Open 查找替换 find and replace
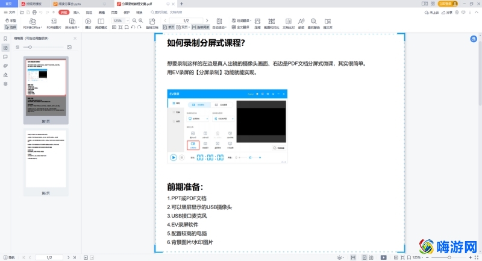Viewport: 482px width, 261px height. coord(313,24)
